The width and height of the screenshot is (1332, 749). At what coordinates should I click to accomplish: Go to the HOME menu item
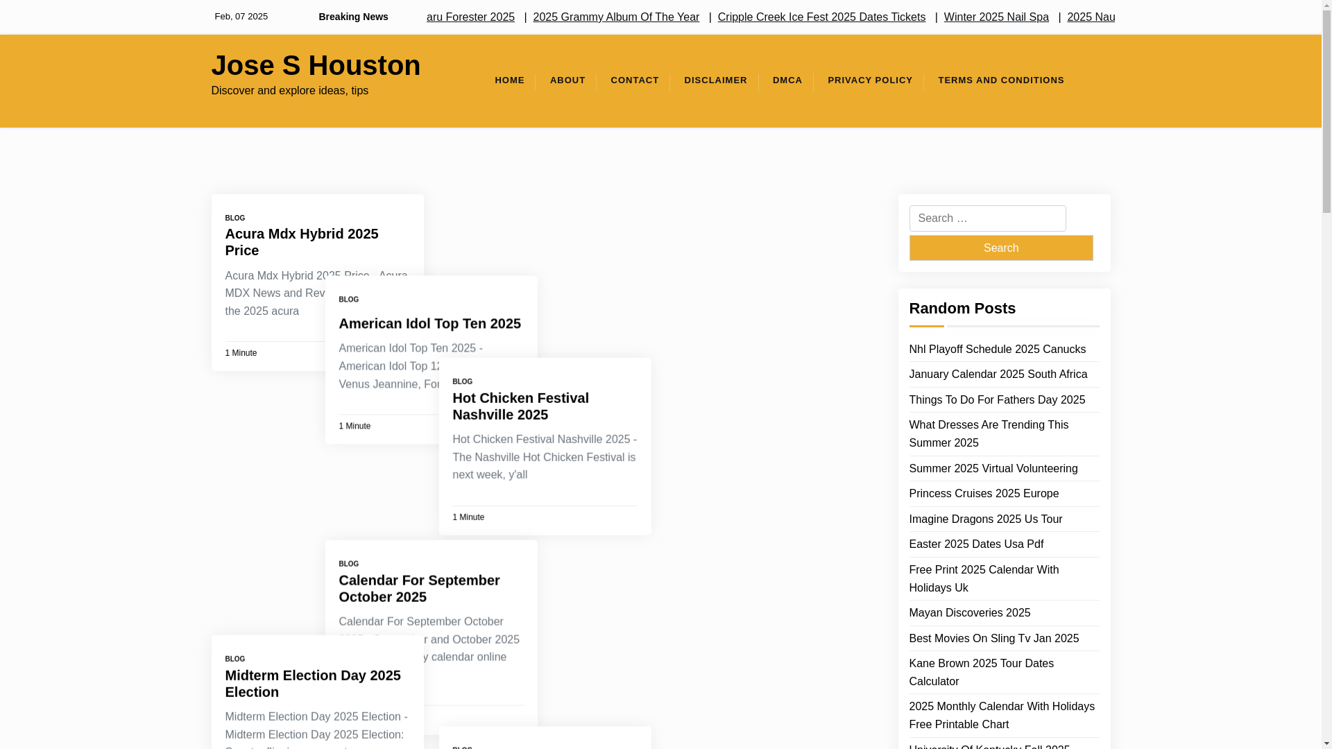pos(509,80)
